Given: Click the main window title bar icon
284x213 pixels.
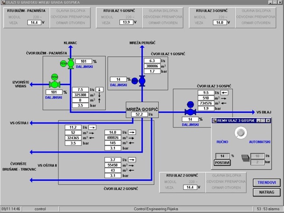Looking at the screenshot, I should coord(3,2).
